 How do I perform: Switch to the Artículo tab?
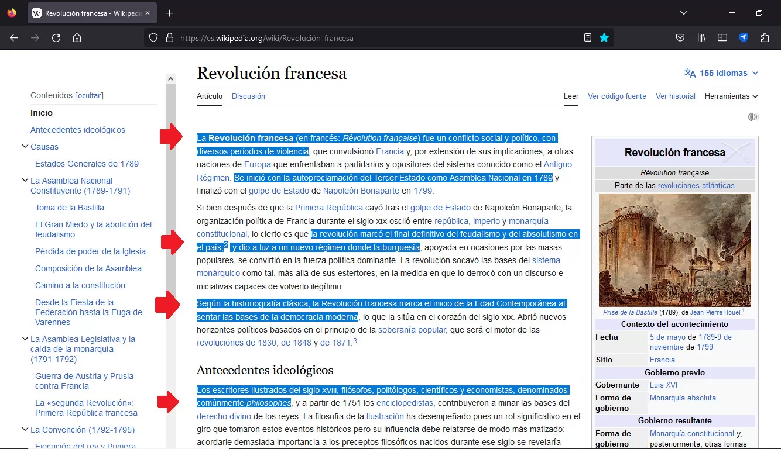click(210, 96)
